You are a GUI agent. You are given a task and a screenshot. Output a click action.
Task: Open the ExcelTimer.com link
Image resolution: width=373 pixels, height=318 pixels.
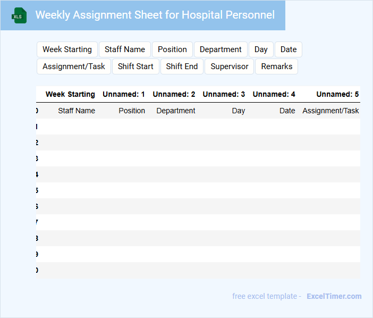(334, 296)
